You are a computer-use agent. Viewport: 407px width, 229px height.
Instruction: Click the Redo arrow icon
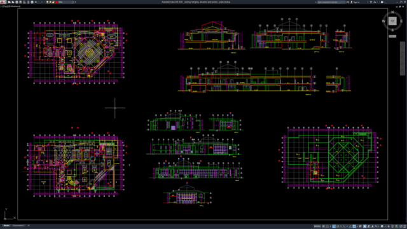pyautogui.click(x=41, y=2)
